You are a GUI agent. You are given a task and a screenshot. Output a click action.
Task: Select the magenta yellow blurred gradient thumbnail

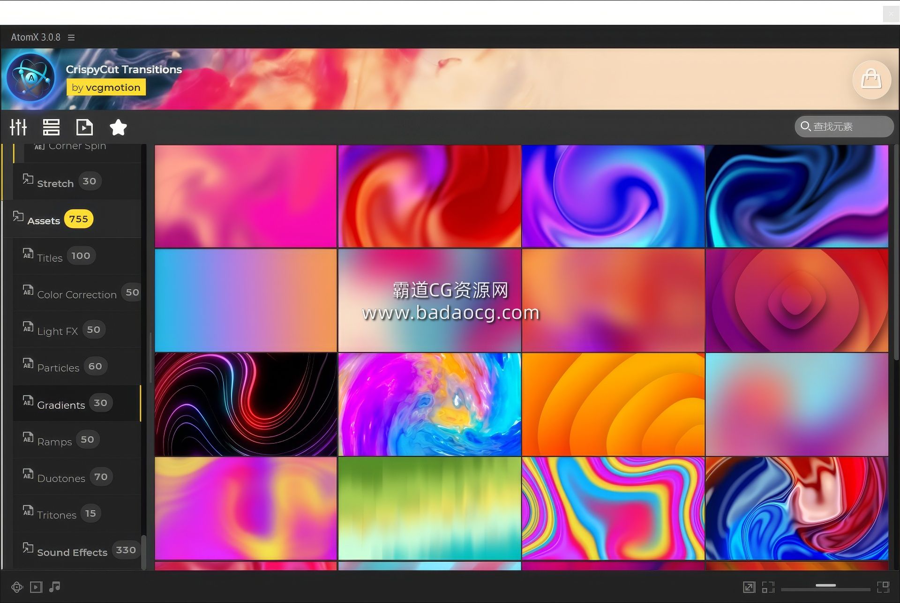[246, 508]
